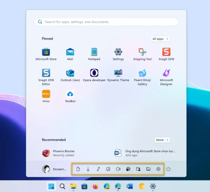
Task: Open Fluent Emoji Gallery
Action: click(142, 77)
